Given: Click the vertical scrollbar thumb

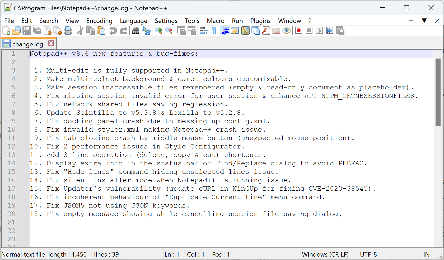Looking at the screenshot, I should 438,92.
